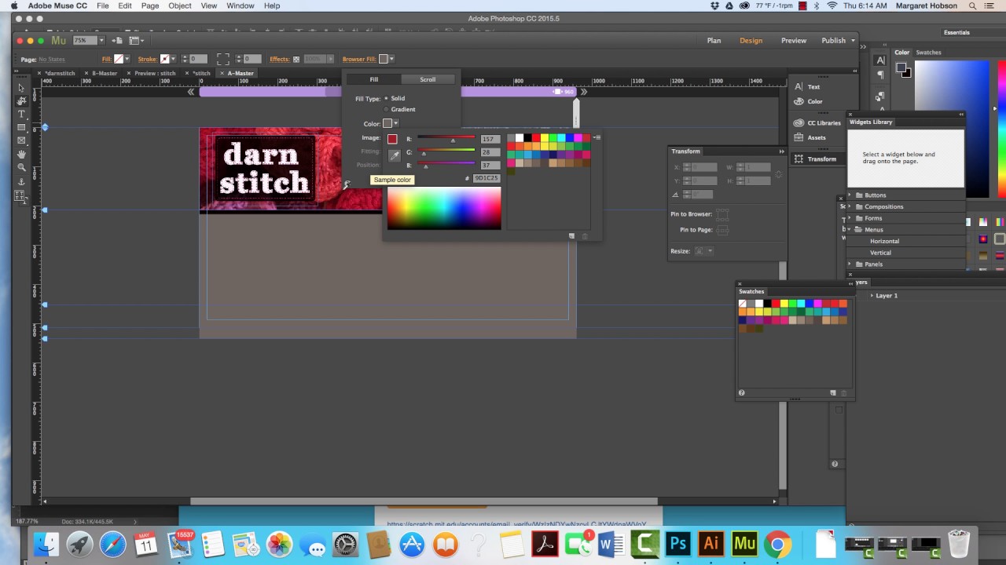Click the hex color input field

[486, 178]
